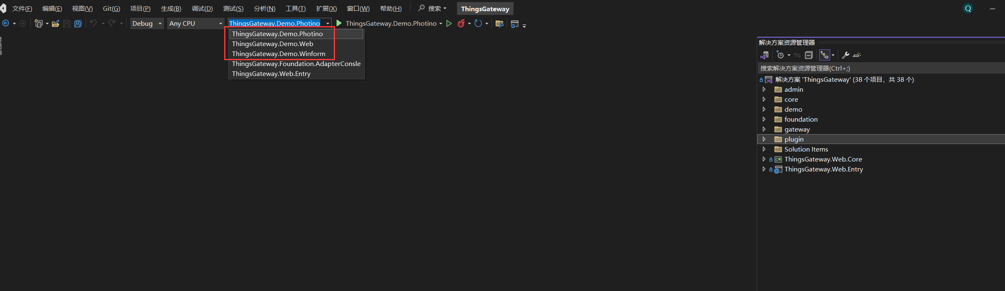Open the Git(G) menu
This screenshot has height=291, width=1005.
111,9
